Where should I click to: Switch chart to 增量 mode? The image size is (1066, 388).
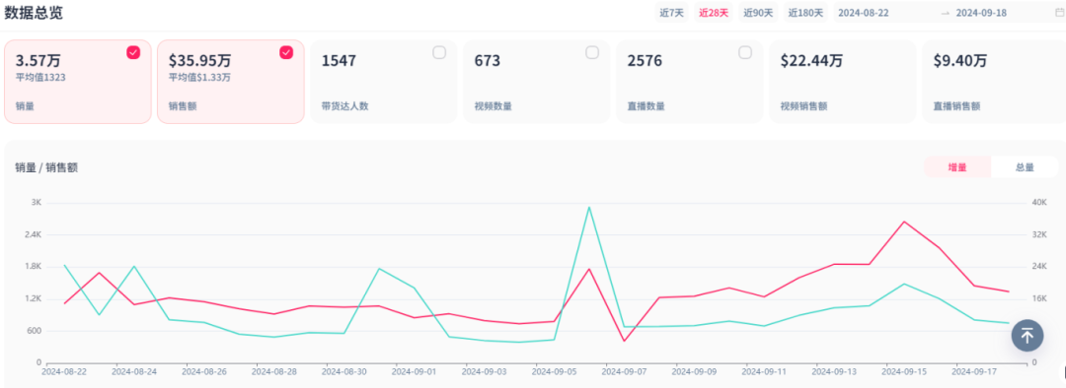[957, 166]
